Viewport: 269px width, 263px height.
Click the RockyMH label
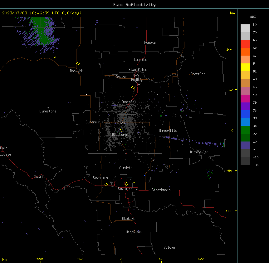pos(76,71)
